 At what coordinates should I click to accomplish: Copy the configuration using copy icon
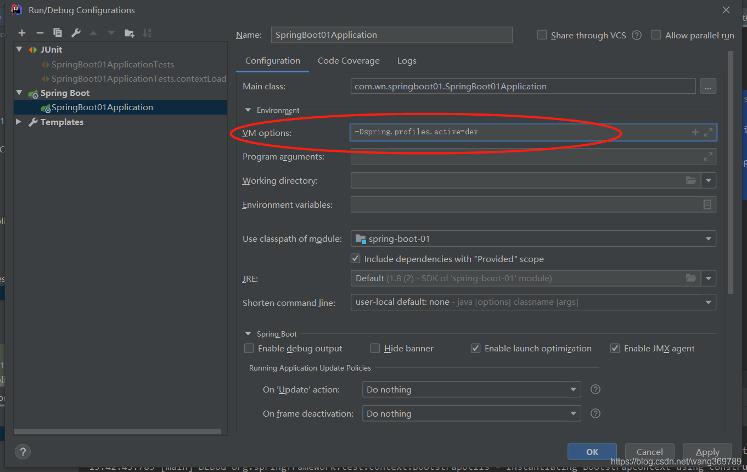pos(58,33)
